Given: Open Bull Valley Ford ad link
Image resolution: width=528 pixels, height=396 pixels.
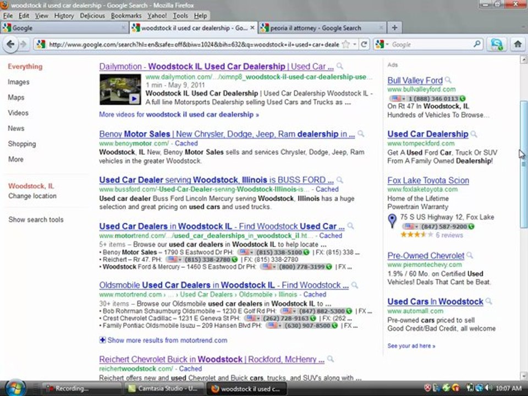Looking at the screenshot, I should pyautogui.click(x=415, y=80).
